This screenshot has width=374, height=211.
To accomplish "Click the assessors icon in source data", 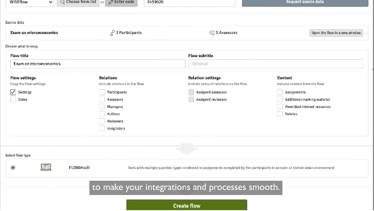I will coord(212,33).
